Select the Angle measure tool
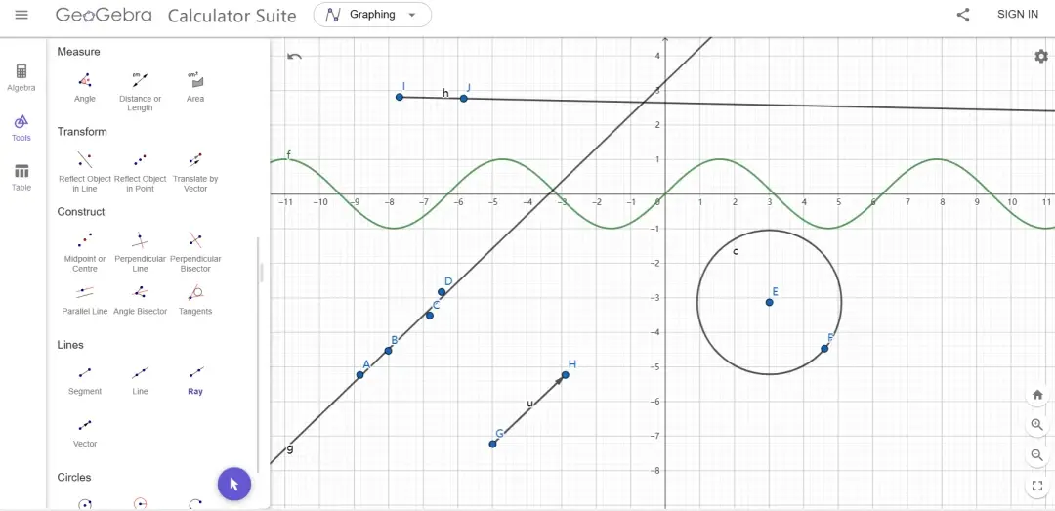Viewport: 1055px width, 511px height. pyautogui.click(x=85, y=88)
